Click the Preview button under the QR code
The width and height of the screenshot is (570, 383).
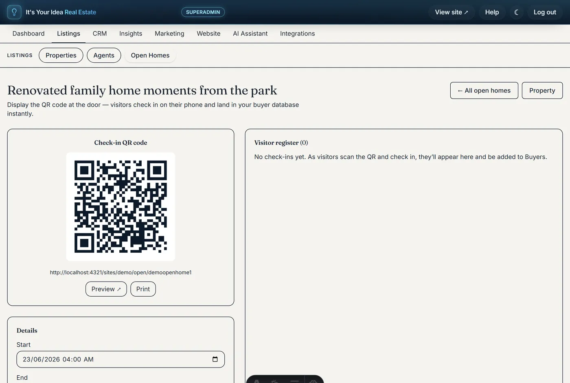(106, 289)
